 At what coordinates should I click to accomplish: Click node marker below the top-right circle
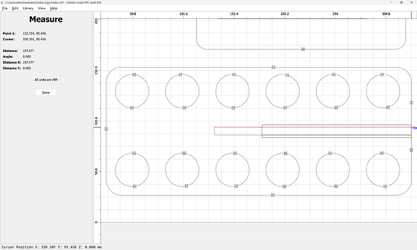[382, 108]
